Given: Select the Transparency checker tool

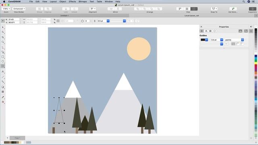Looking at the screenshot, I should click(3, 92).
